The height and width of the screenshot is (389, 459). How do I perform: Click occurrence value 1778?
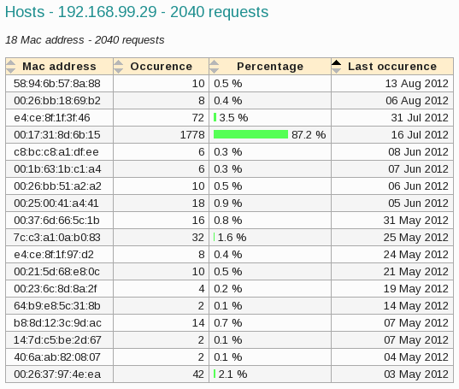tap(192, 134)
